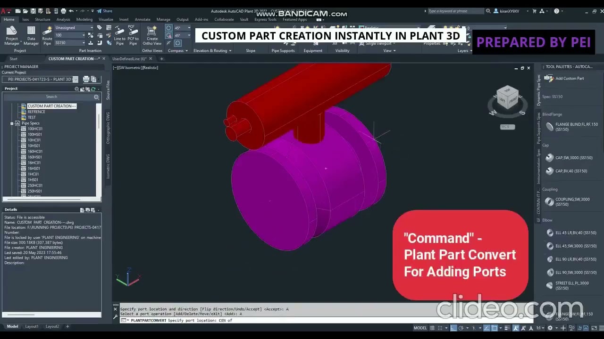
Task: Click the MODEL button in status bar
Action: (x=420, y=328)
